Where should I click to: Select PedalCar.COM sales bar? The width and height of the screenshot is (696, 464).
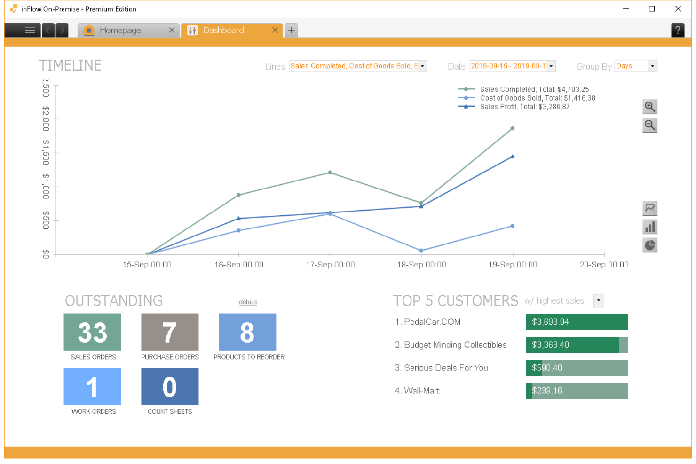[x=577, y=322]
